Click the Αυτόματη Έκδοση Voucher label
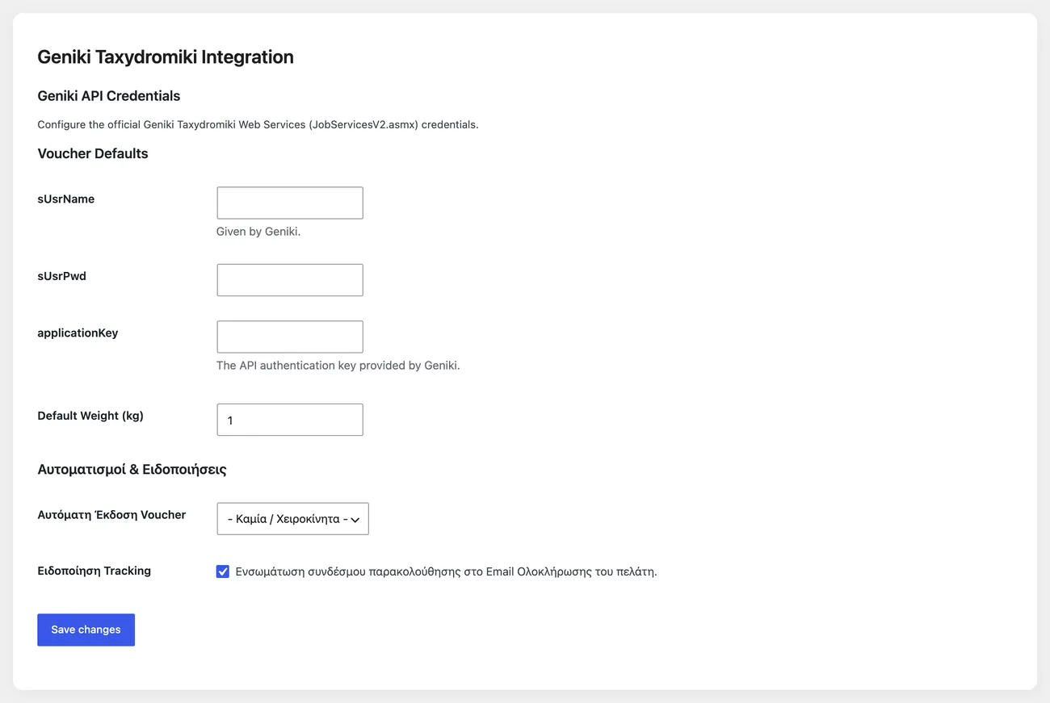 [111, 515]
